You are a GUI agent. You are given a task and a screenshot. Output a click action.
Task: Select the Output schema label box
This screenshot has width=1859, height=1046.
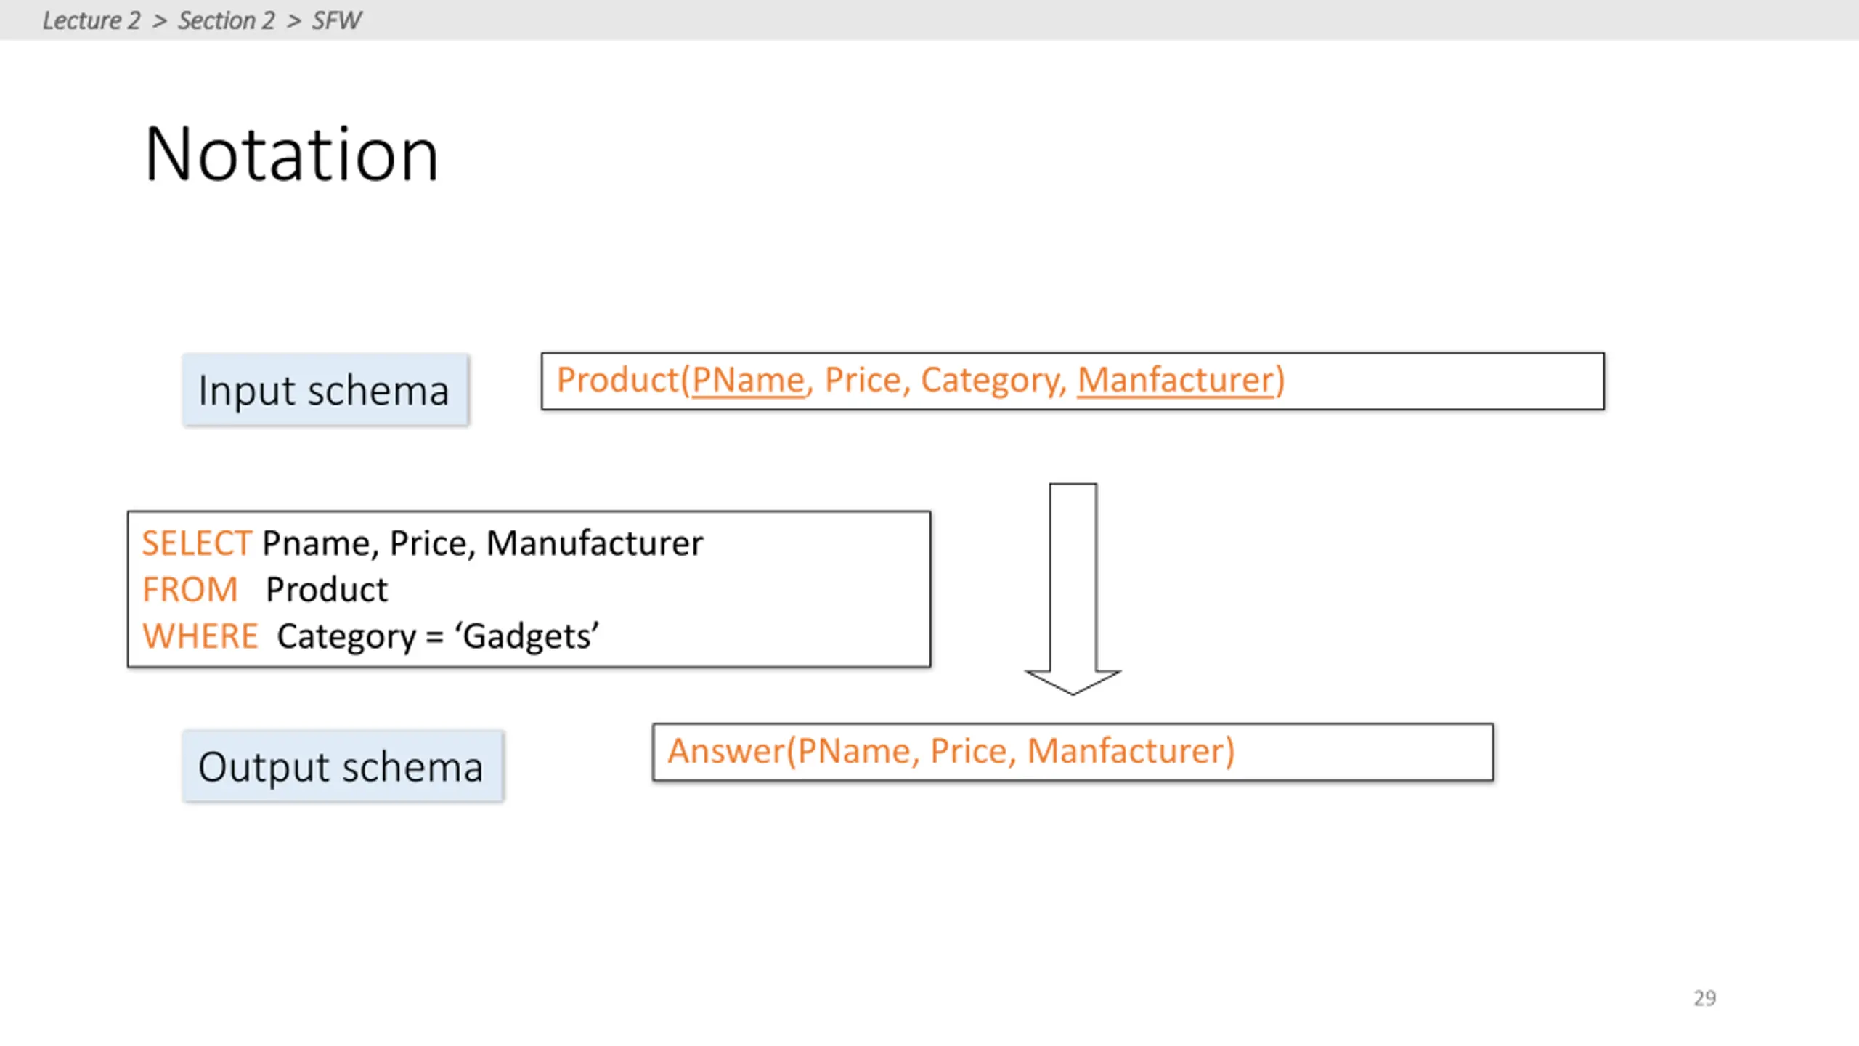[343, 766]
